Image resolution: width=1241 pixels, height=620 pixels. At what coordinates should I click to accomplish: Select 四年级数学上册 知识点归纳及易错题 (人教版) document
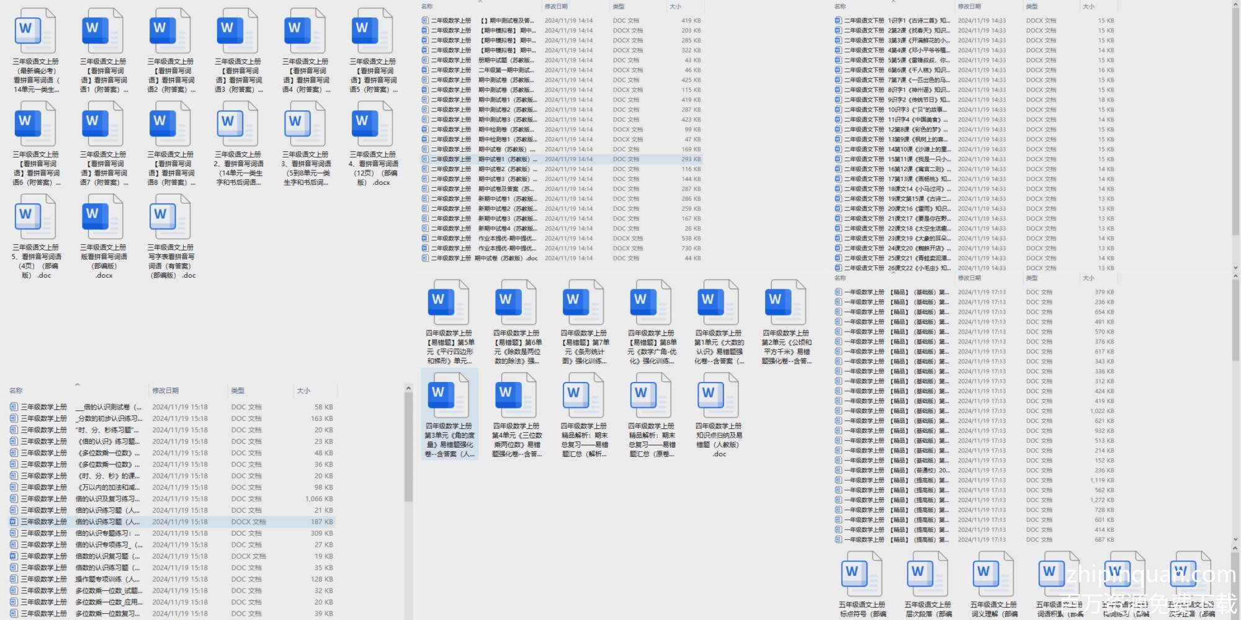click(719, 396)
